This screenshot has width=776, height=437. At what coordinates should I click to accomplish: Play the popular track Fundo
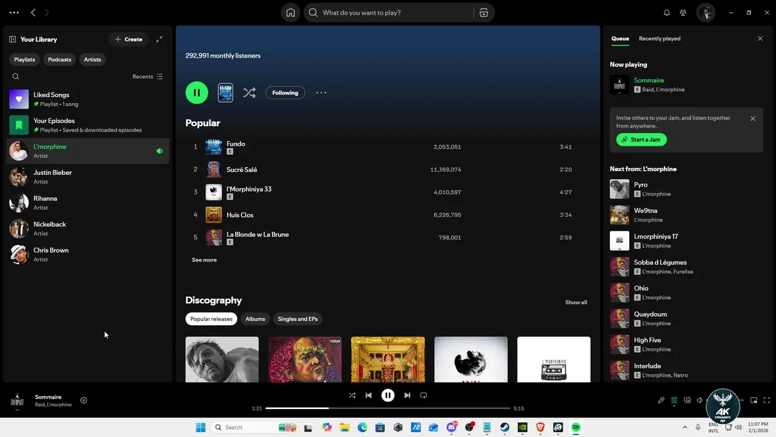[x=388, y=147]
